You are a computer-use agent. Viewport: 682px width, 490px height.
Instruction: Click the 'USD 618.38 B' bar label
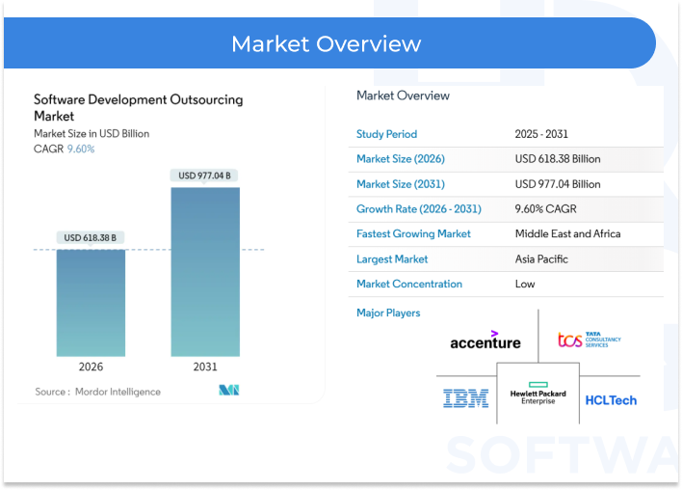tap(90, 238)
